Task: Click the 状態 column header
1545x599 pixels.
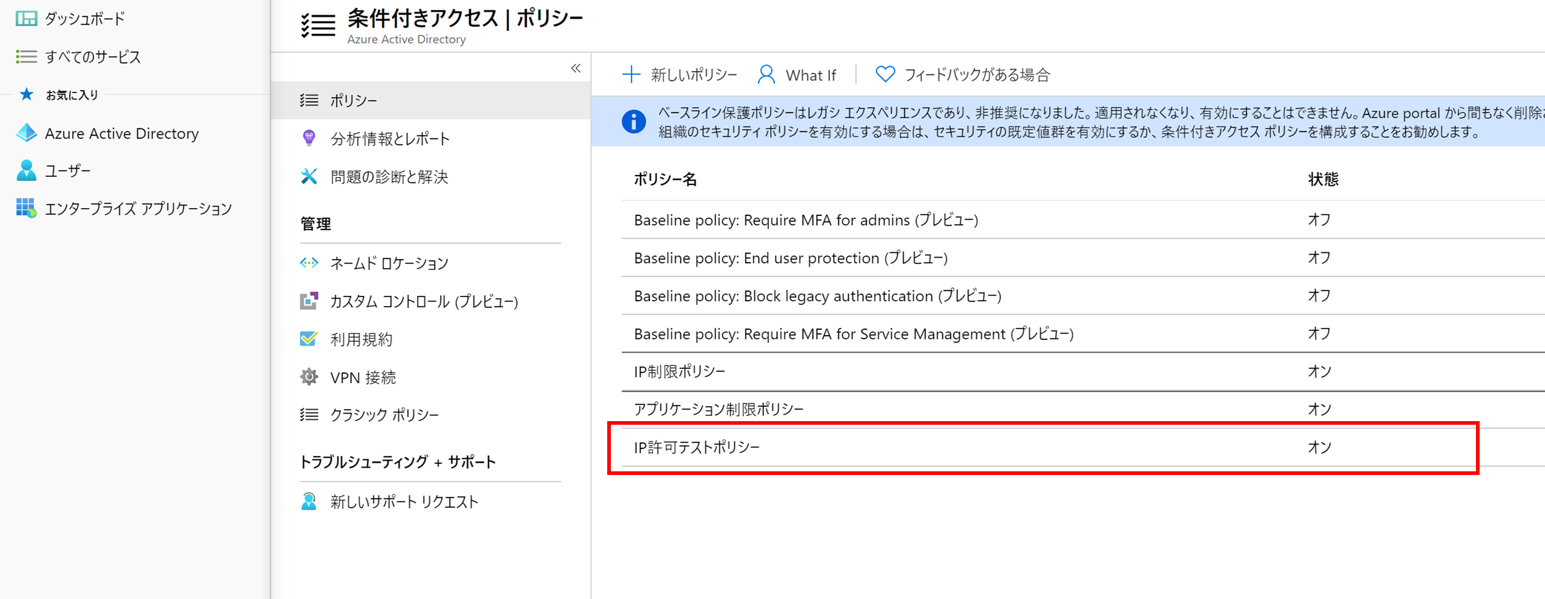Action: (x=1323, y=179)
